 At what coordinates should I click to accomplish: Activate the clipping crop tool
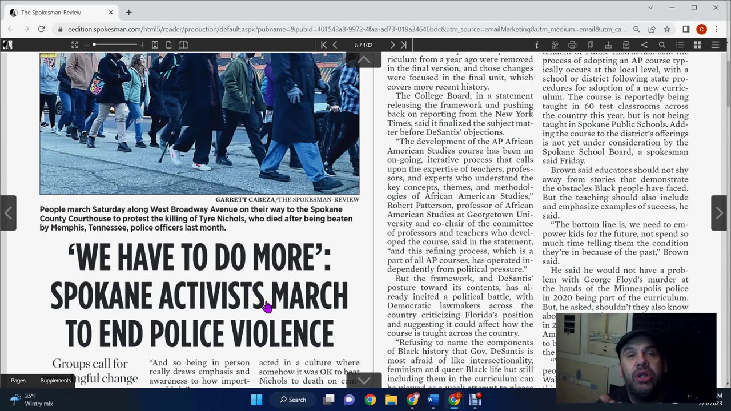(555, 45)
